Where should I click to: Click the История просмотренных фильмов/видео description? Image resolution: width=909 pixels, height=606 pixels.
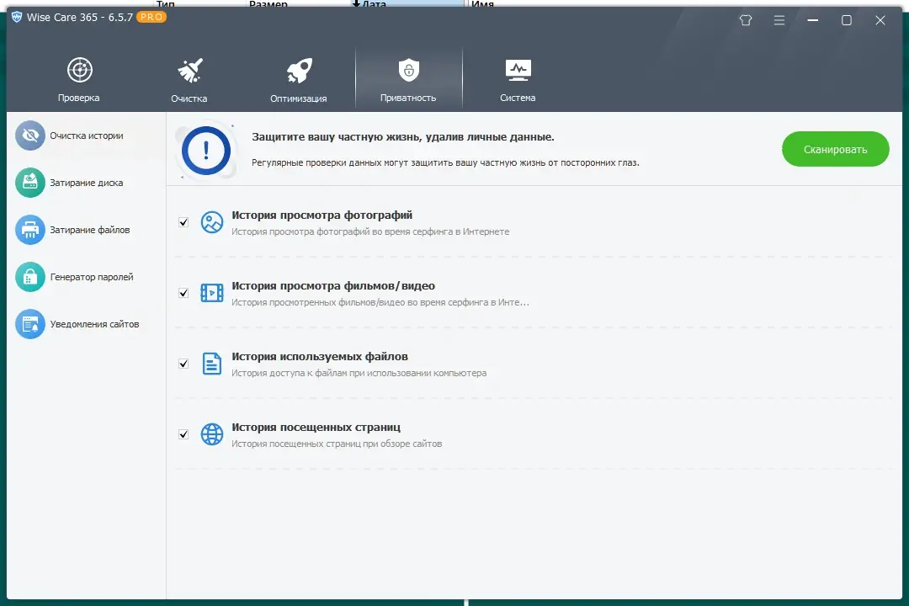pos(380,302)
